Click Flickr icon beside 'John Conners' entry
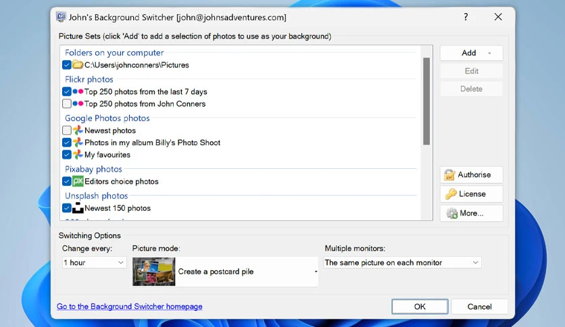 coord(78,104)
